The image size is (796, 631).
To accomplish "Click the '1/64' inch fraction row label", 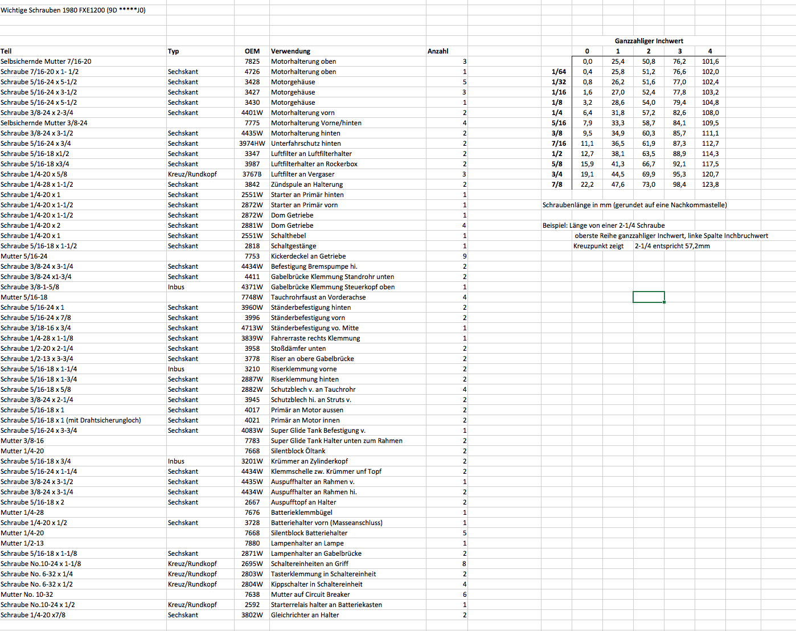I will (559, 72).
